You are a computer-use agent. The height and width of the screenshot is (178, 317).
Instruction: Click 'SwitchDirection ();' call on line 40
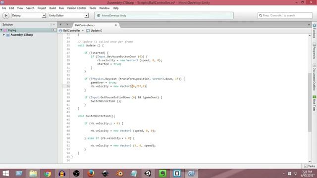[106, 101]
